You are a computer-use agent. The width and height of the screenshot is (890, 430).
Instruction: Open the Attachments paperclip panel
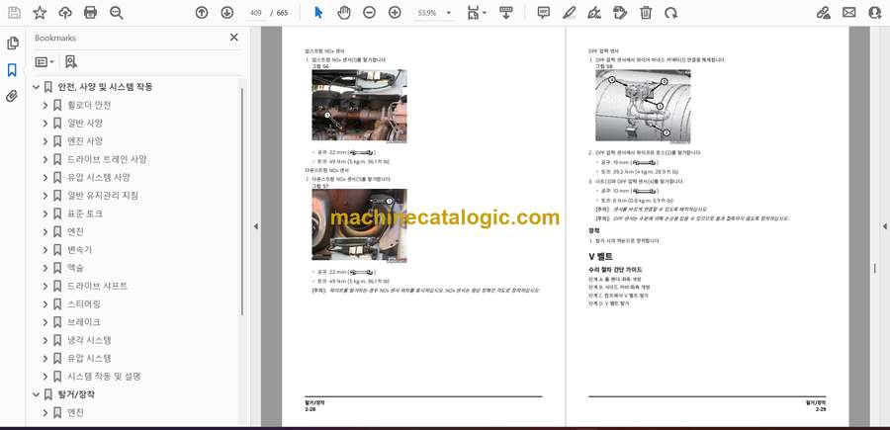point(12,96)
